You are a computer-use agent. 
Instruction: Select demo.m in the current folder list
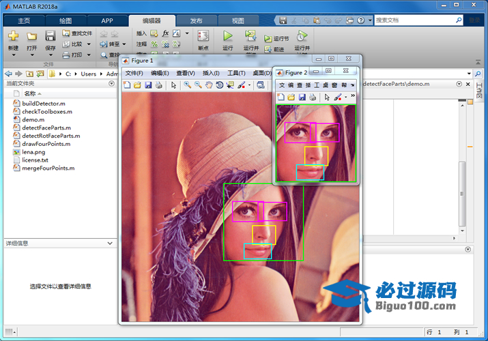click(33, 119)
